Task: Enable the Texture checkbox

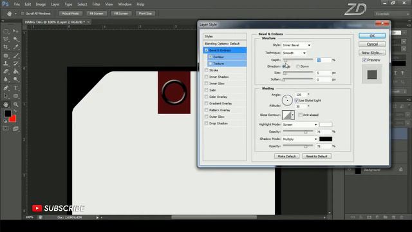Action: (x=211, y=64)
